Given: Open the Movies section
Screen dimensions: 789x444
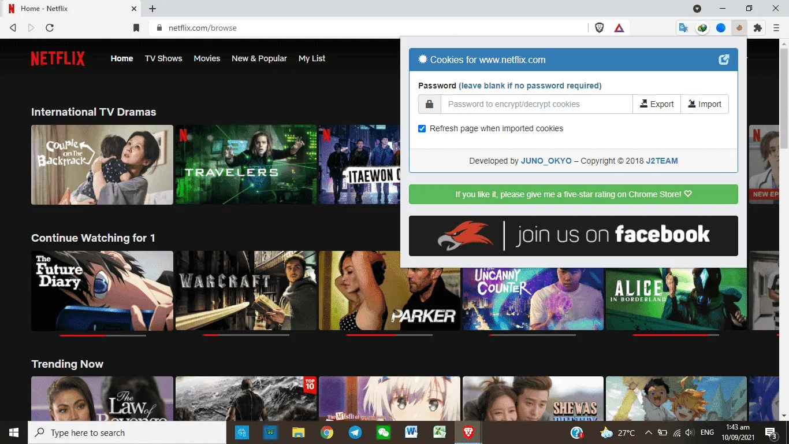Looking at the screenshot, I should click(207, 58).
